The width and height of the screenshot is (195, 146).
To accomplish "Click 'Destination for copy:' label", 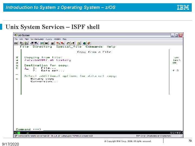I will click(46, 65).
